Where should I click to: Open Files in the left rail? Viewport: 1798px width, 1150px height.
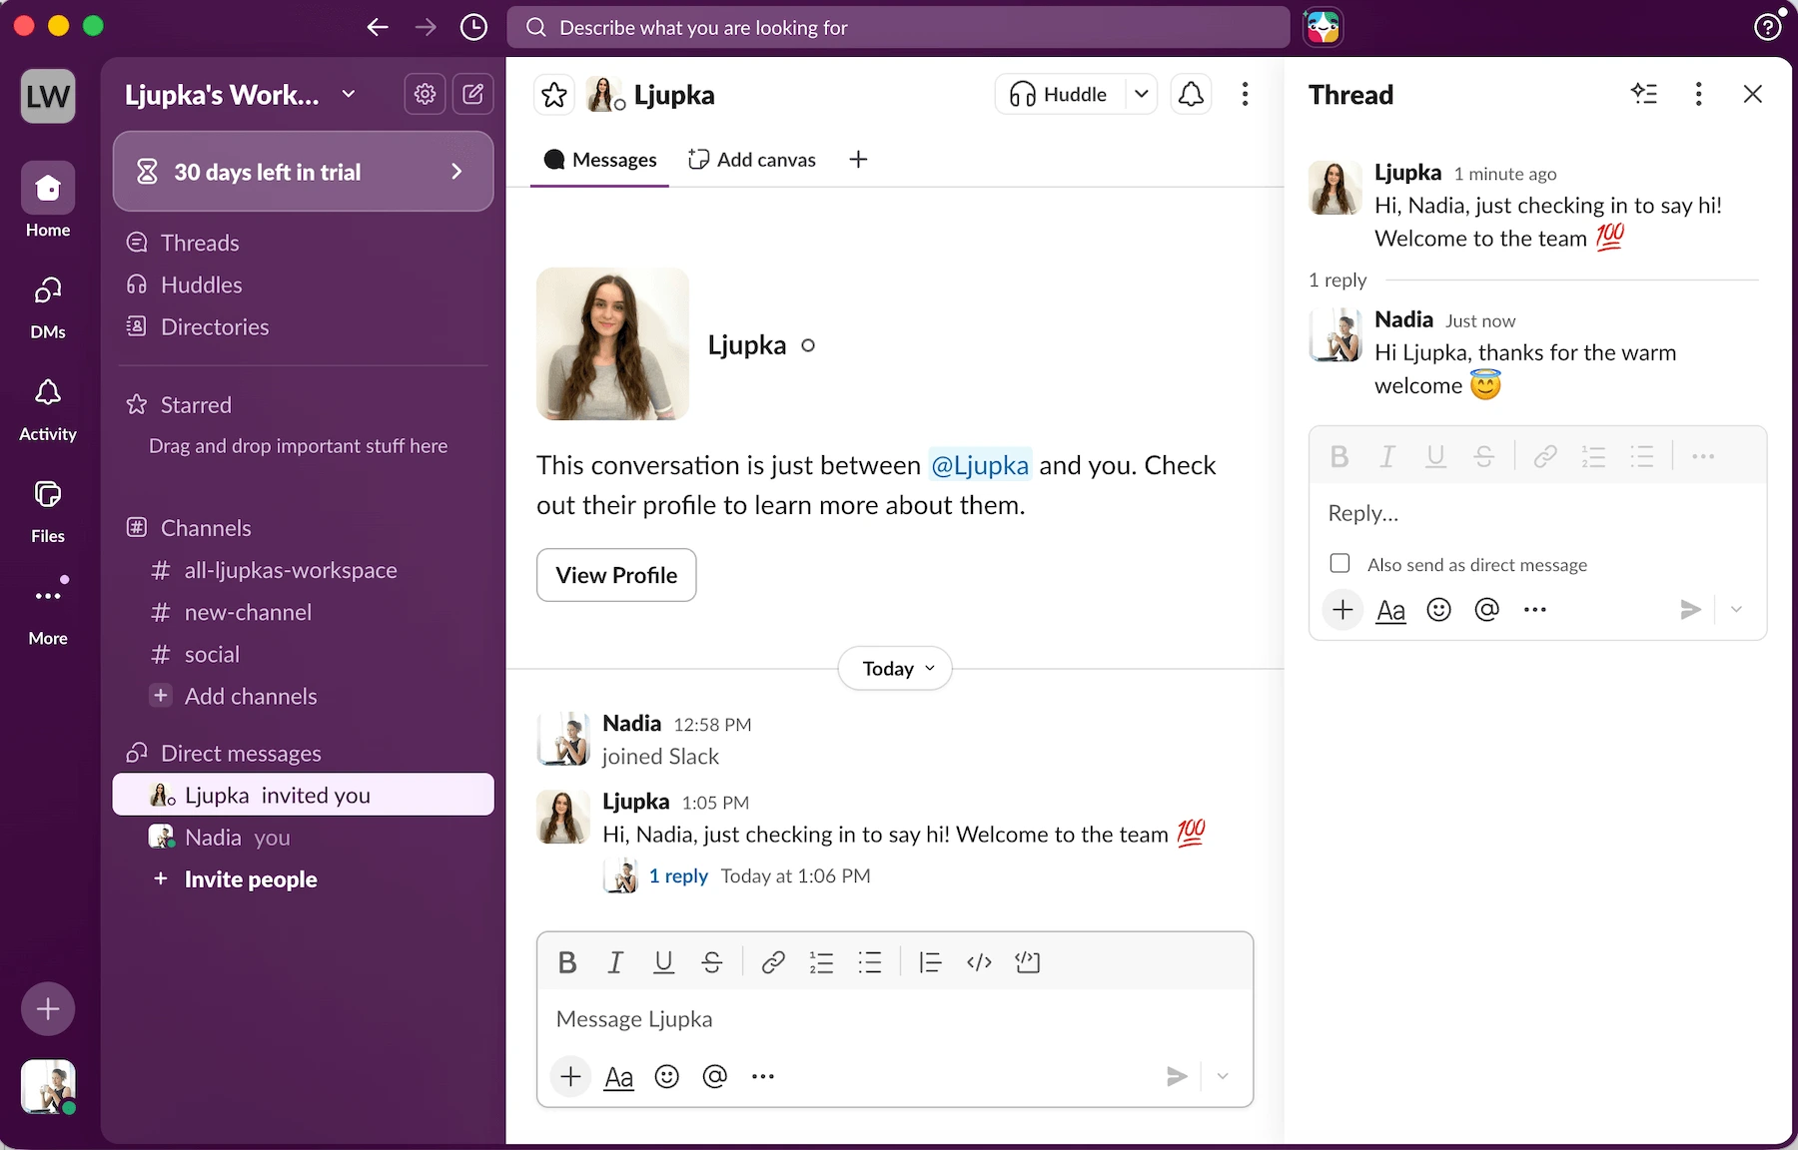(48, 511)
